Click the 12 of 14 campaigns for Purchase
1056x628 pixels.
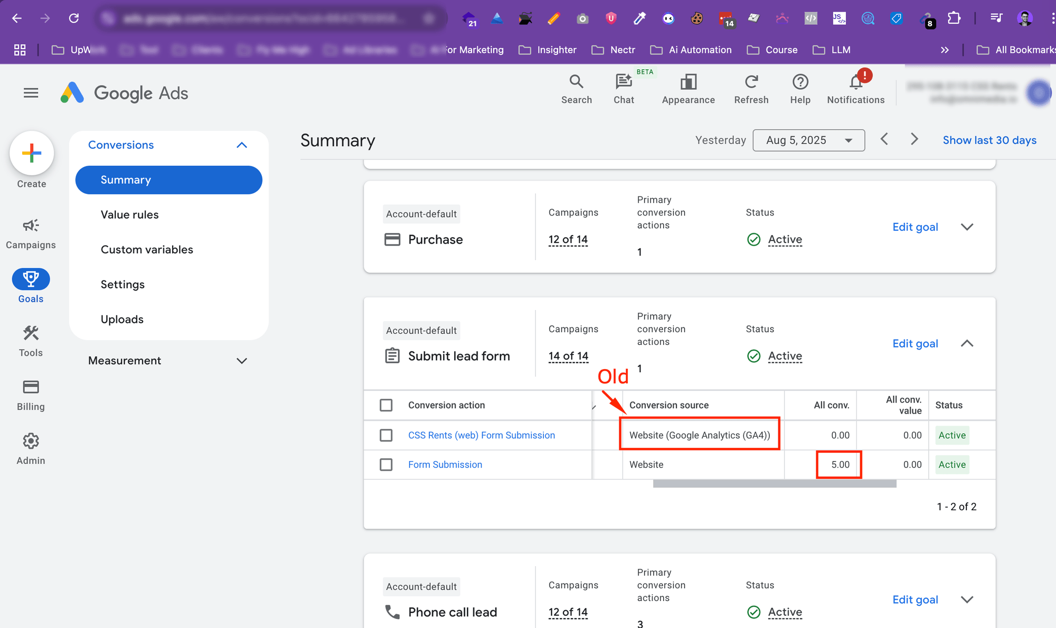click(x=568, y=240)
